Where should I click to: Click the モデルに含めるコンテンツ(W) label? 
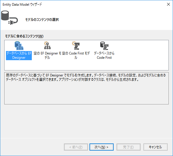point(24,36)
